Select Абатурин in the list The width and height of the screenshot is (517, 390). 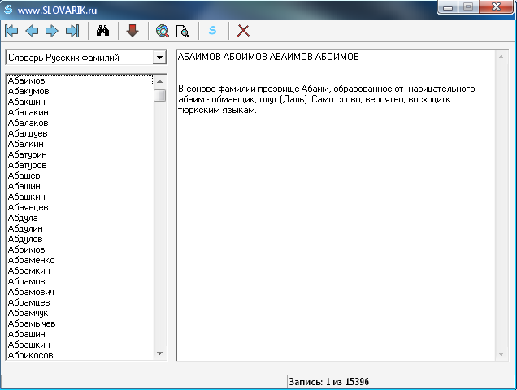pos(80,154)
